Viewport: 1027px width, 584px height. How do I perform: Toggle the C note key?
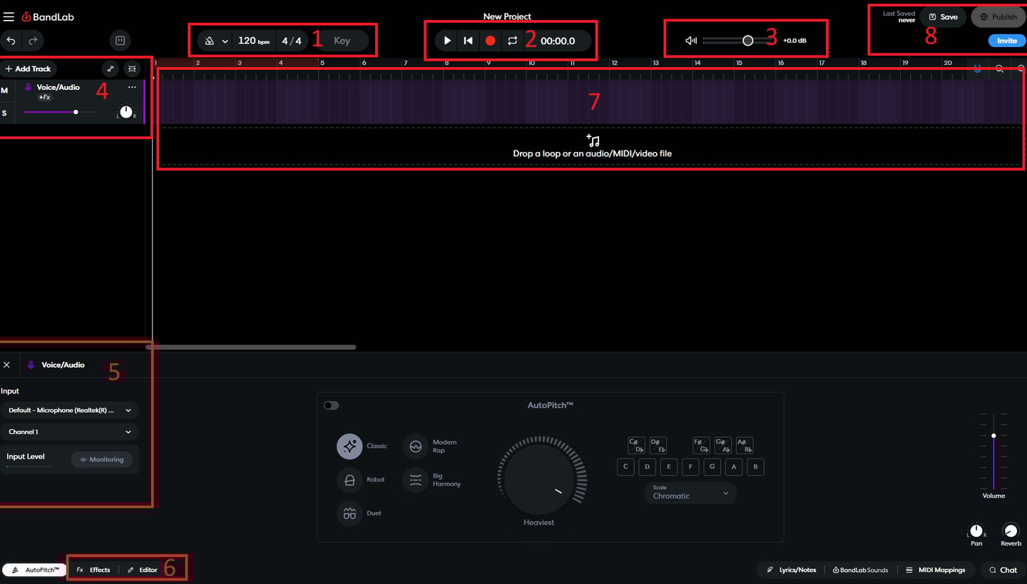625,467
